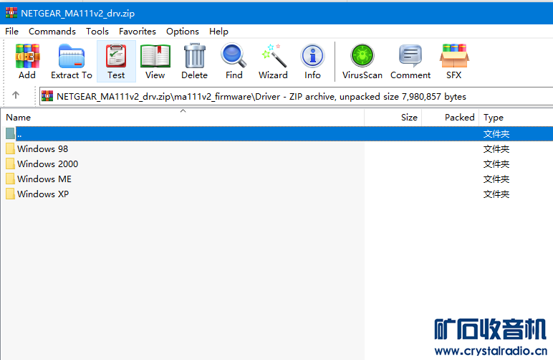Sort by the Type column header
Screen dimensions: 553x360
point(516,118)
